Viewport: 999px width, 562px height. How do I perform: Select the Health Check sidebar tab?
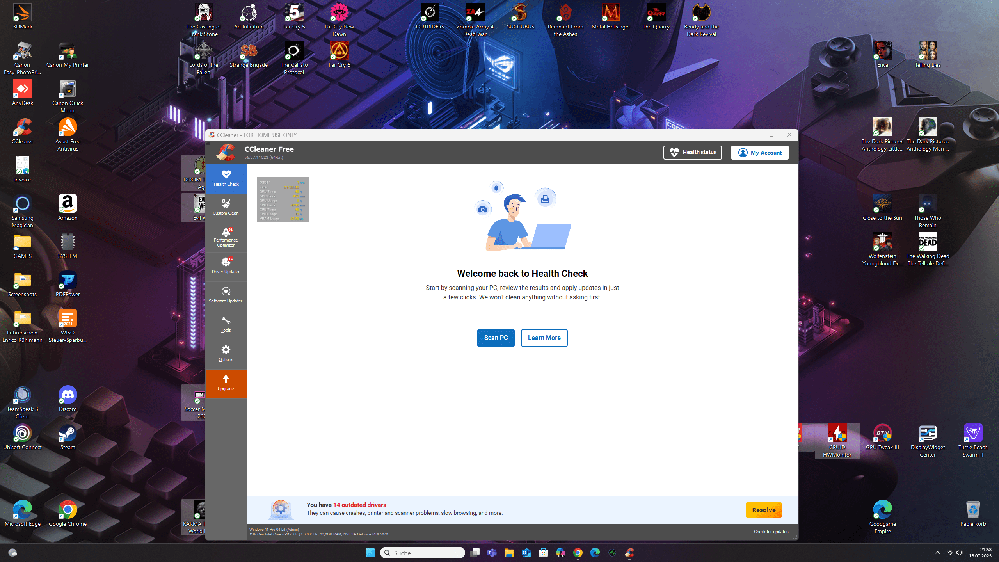click(226, 178)
